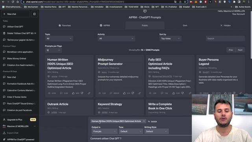Click AIPRM chat bubble icon at top
The height and width of the screenshot is (142, 252).
(145, 11)
